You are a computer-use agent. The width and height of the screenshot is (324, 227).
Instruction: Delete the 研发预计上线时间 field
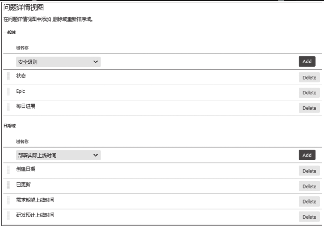pyautogui.click(x=309, y=217)
